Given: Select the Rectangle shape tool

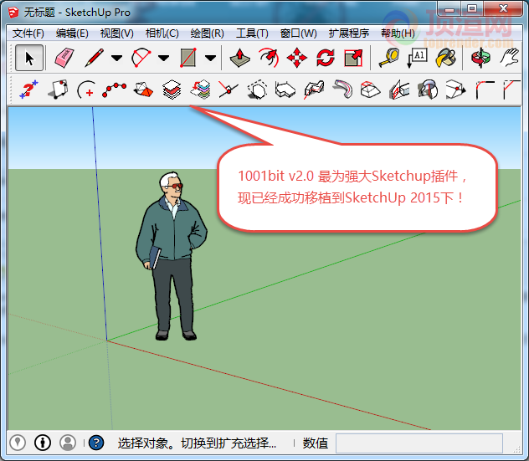Looking at the screenshot, I should point(188,58).
